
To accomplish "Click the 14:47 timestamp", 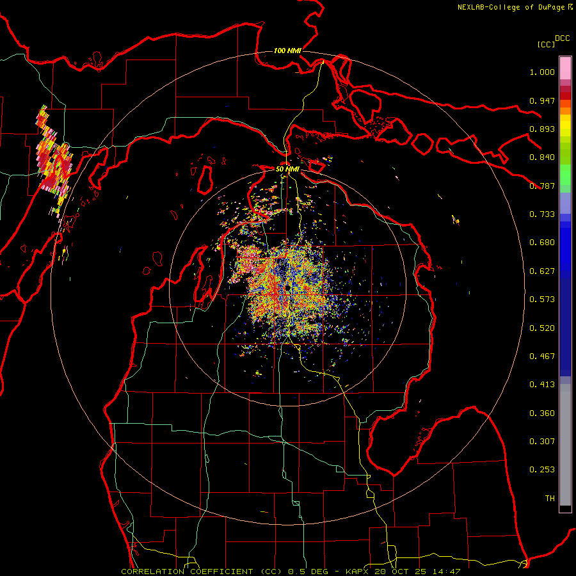I will [445, 572].
